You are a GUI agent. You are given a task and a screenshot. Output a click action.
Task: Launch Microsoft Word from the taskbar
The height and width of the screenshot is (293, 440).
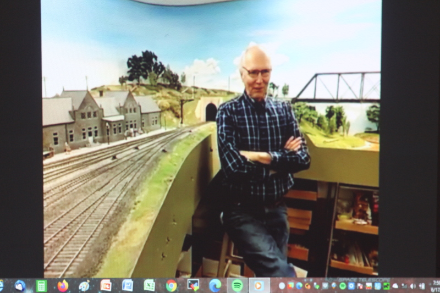(x=128, y=285)
